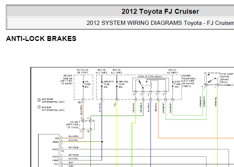Select 'STOP LAMP SWITCH (BRAKE PEDAL ASSEMBLY)' label

click(227, 80)
